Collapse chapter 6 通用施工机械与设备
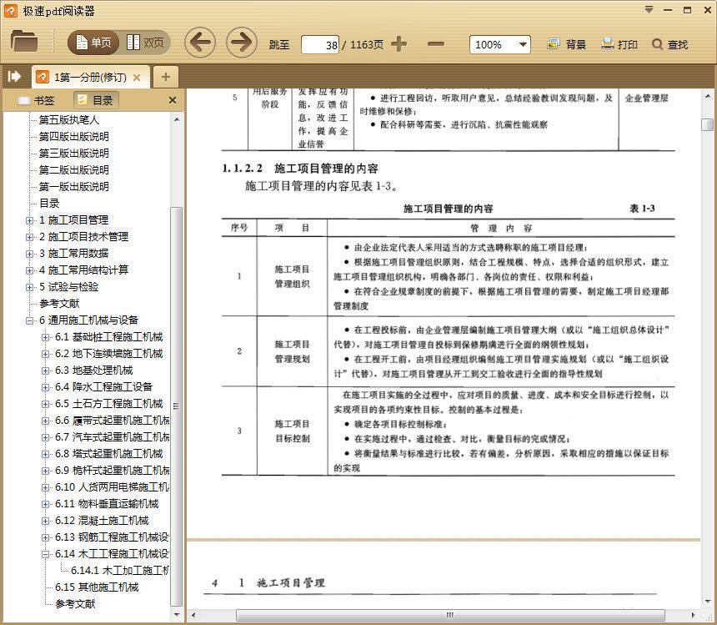This screenshot has width=717, height=625. click(x=30, y=320)
